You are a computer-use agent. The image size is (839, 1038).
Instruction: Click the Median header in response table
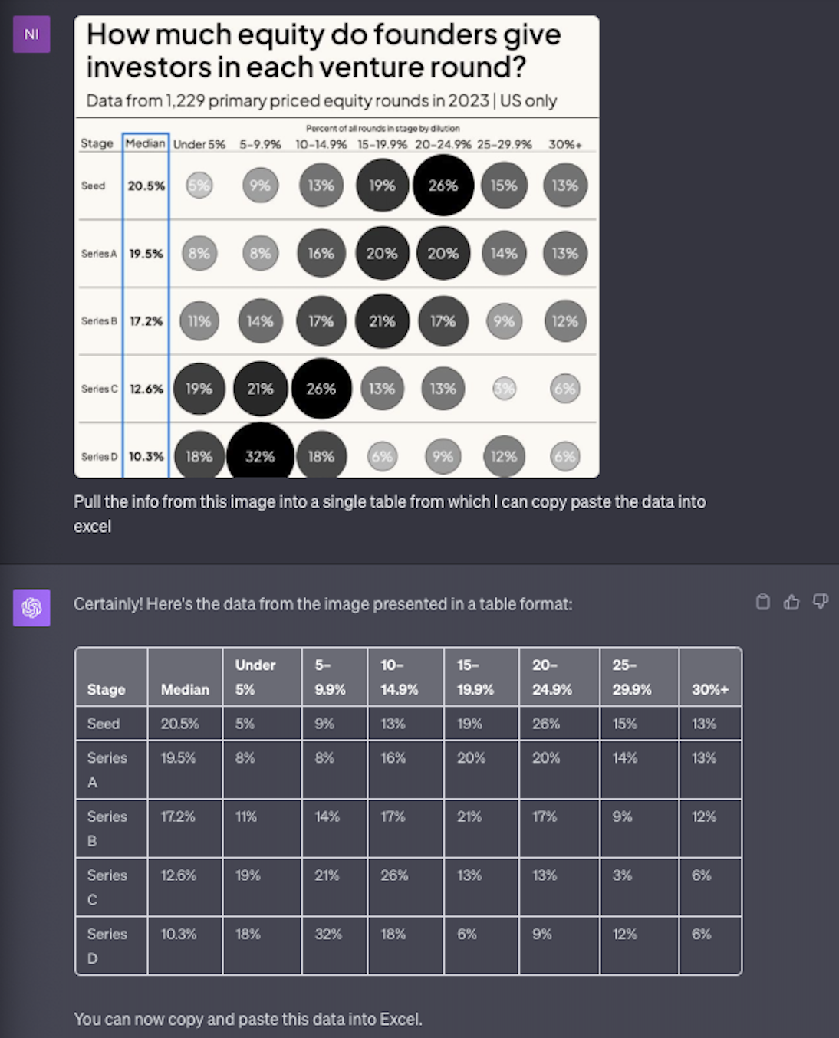pyautogui.click(x=185, y=689)
